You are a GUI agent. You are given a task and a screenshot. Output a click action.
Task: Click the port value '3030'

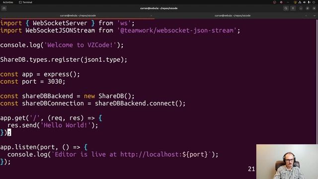pos(55,82)
